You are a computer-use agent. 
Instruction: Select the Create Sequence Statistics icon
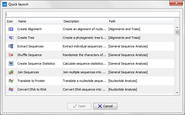click(x=11, y=64)
